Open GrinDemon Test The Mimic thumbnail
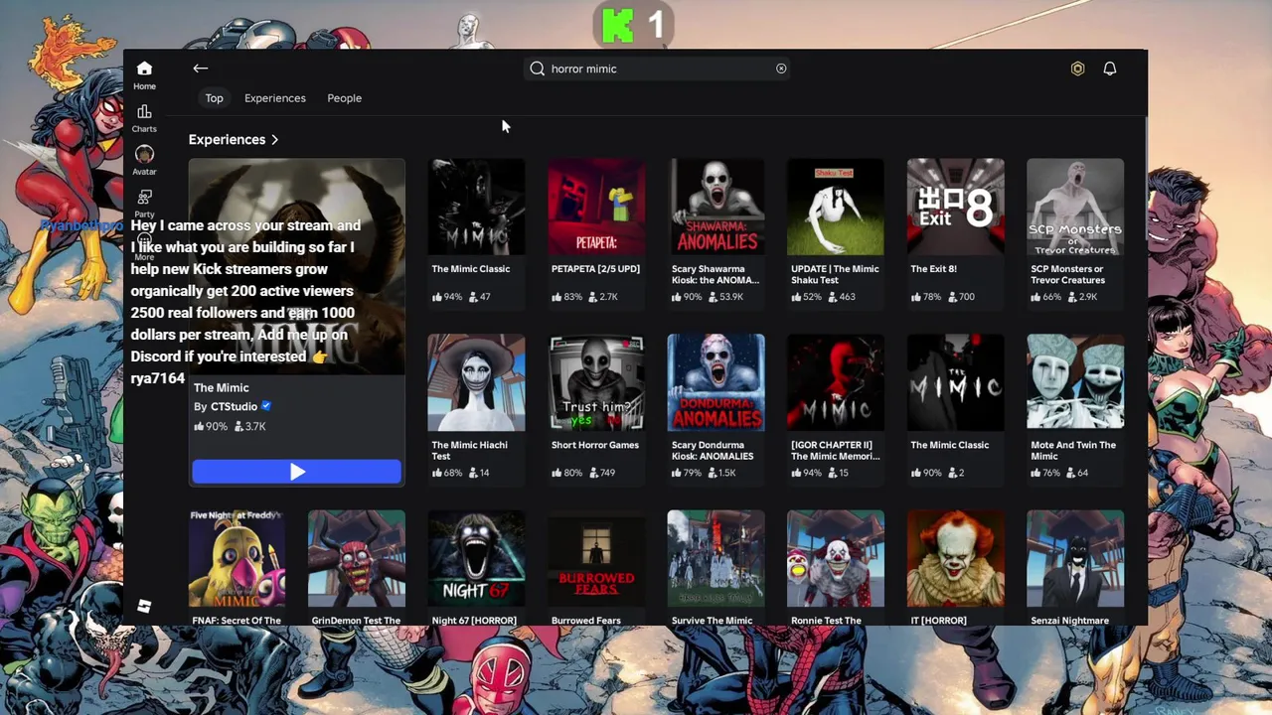Viewport: 1272px width, 715px height. (x=357, y=558)
